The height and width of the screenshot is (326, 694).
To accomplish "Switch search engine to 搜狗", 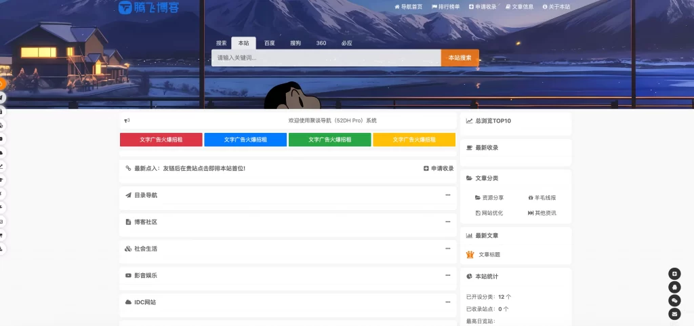I will coord(295,43).
